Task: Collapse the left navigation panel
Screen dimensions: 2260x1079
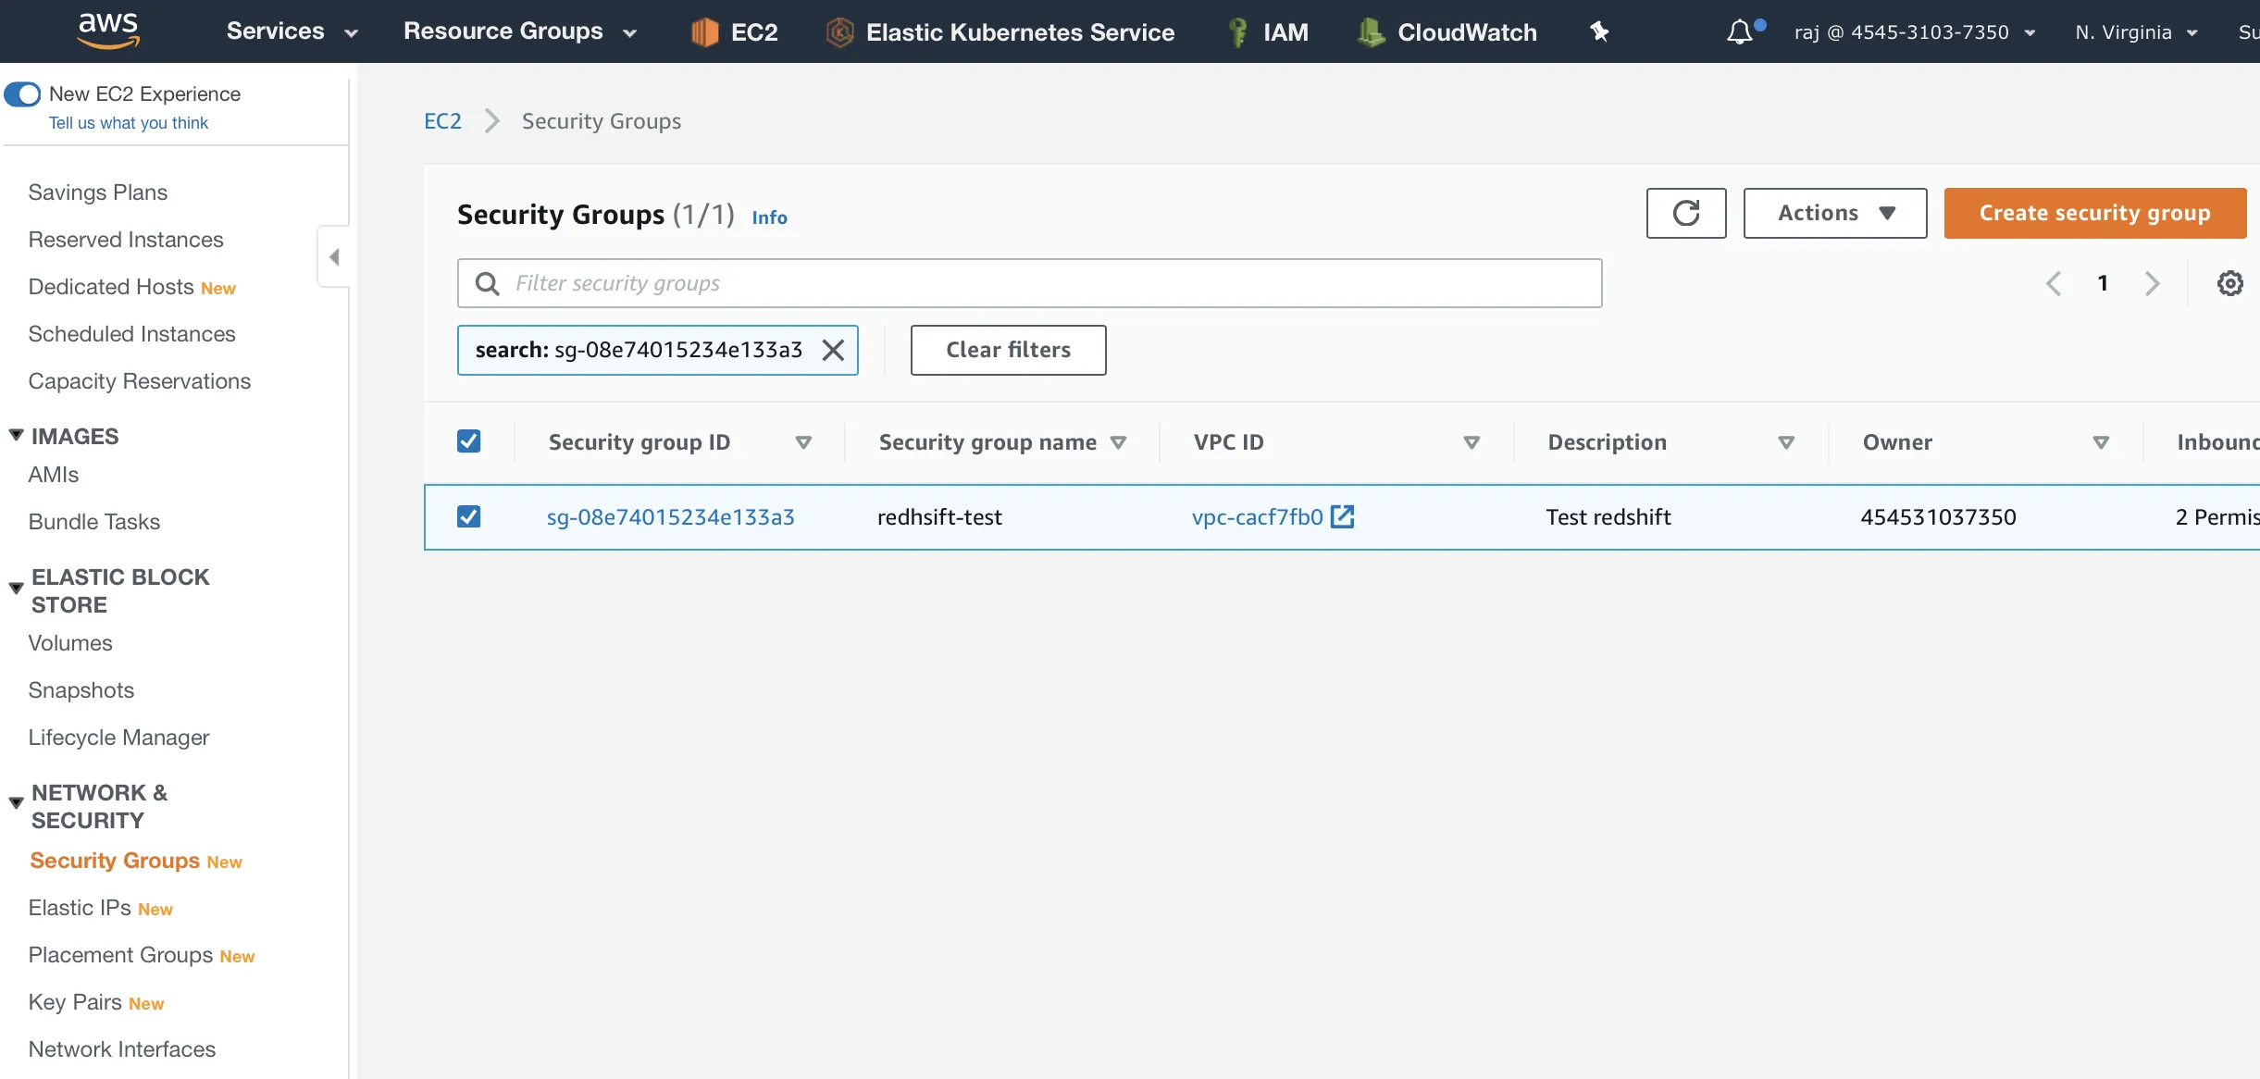Action: [x=334, y=256]
